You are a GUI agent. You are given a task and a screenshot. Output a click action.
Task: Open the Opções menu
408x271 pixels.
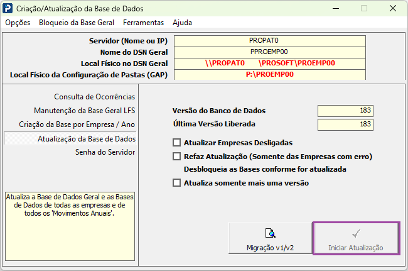pos(18,23)
